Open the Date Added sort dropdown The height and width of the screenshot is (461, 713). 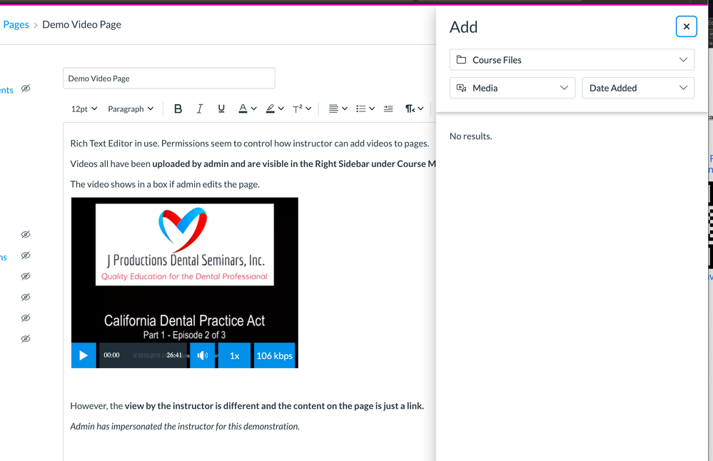[637, 88]
